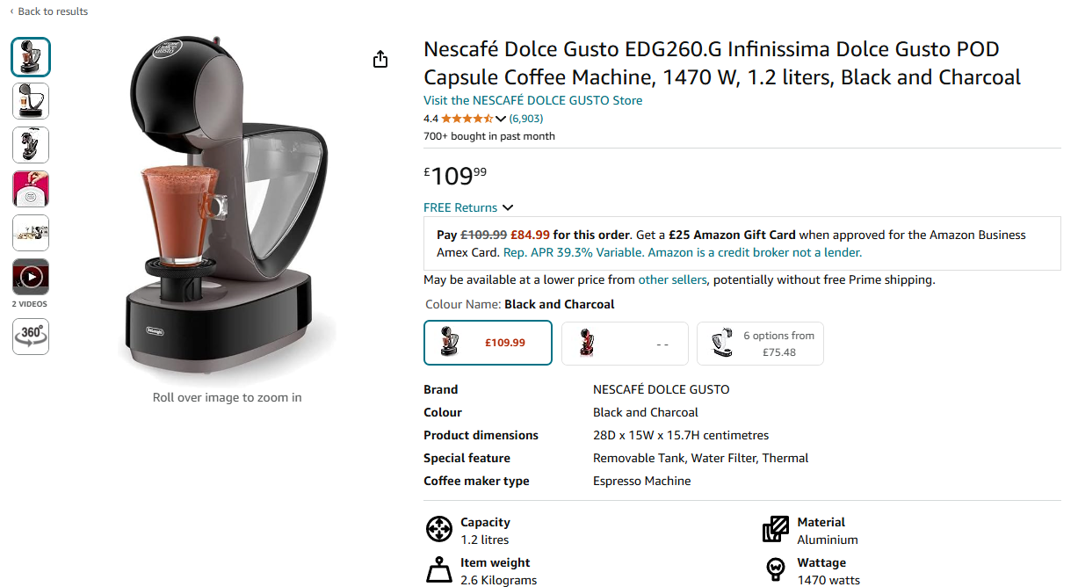Click the Material icon

click(x=776, y=529)
